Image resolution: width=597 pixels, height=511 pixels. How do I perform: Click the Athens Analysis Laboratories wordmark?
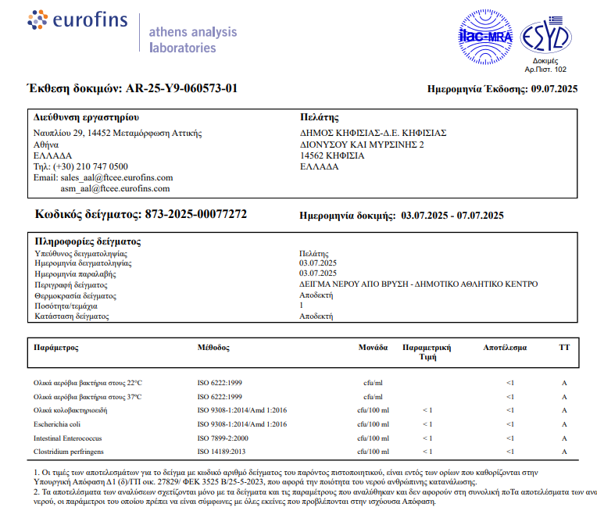(192, 40)
